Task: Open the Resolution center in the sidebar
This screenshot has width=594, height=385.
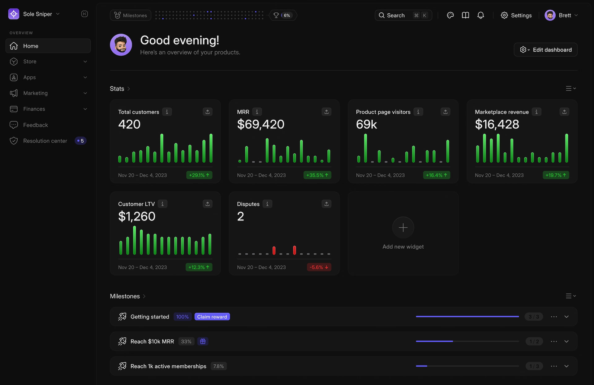Action: click(x=45, y=141)
